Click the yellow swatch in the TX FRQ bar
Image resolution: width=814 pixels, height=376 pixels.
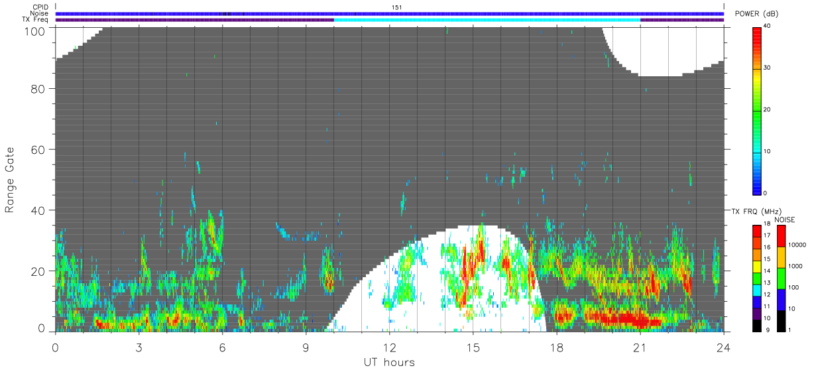[756, 265]
